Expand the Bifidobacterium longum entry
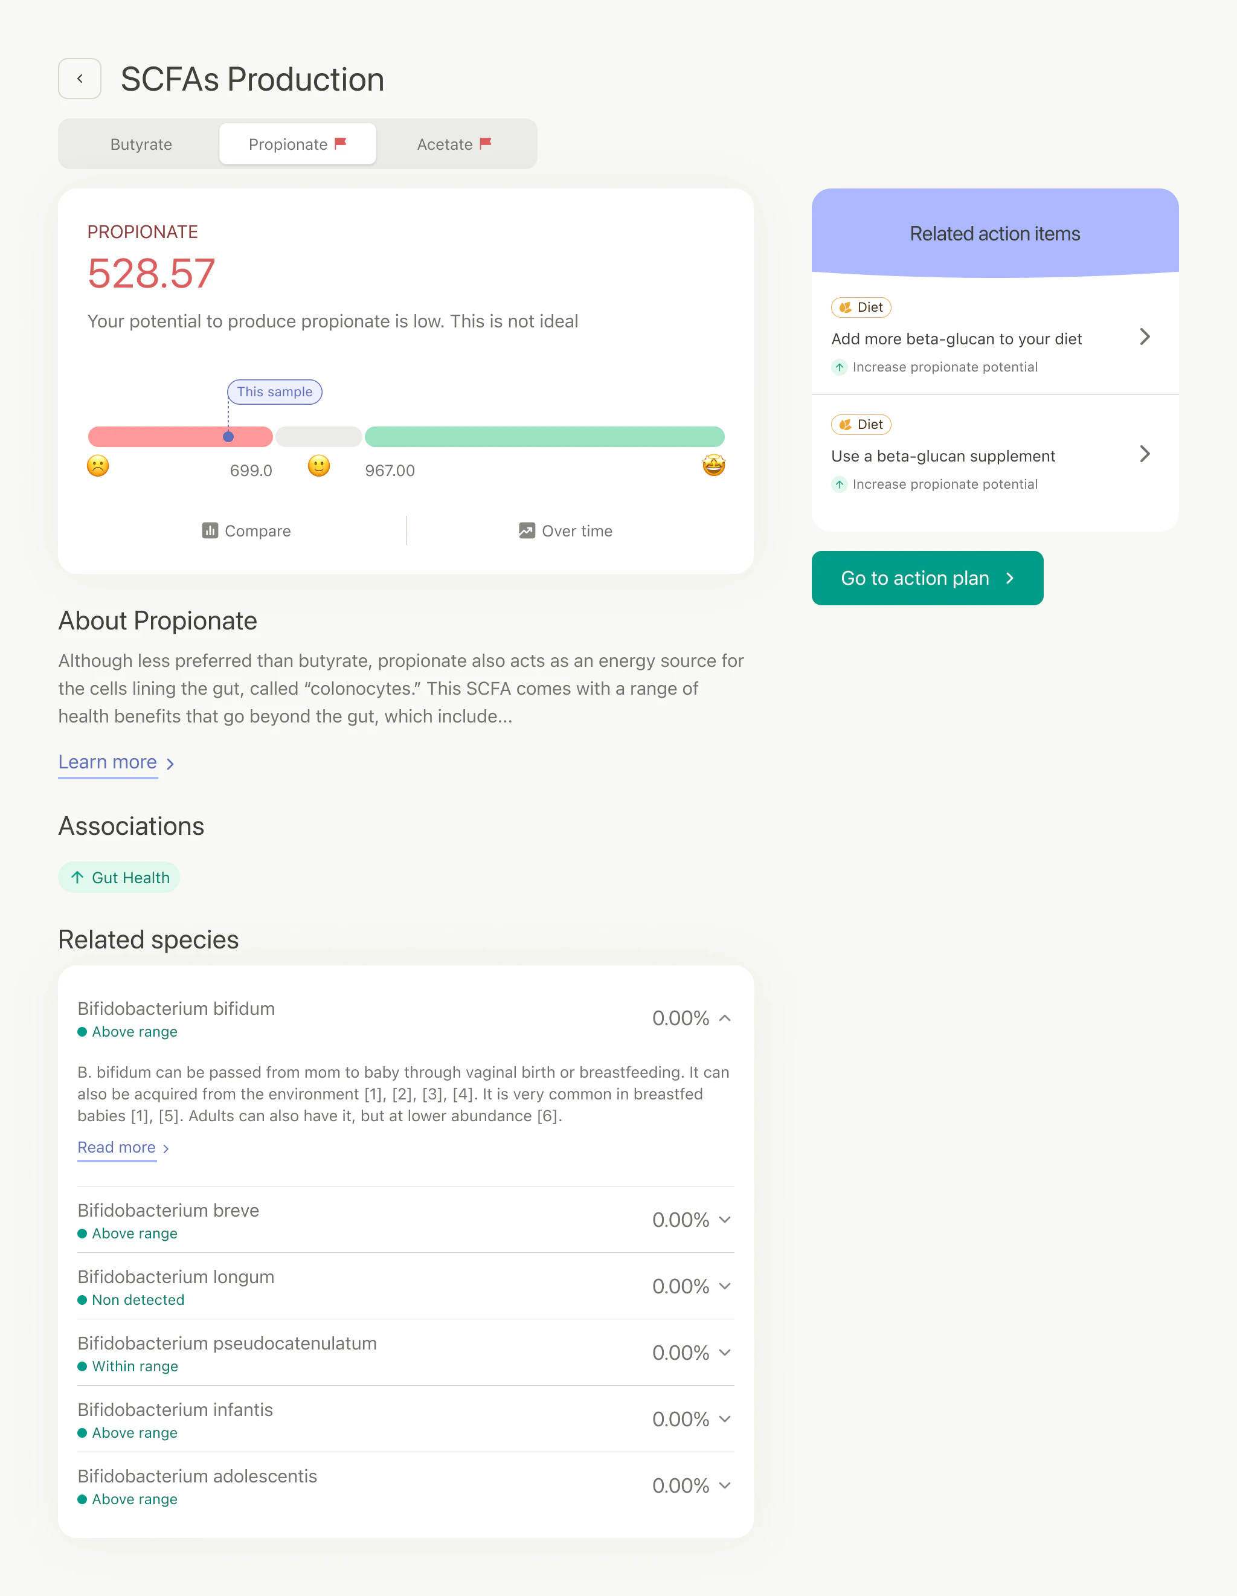 tap(725, 1286)
